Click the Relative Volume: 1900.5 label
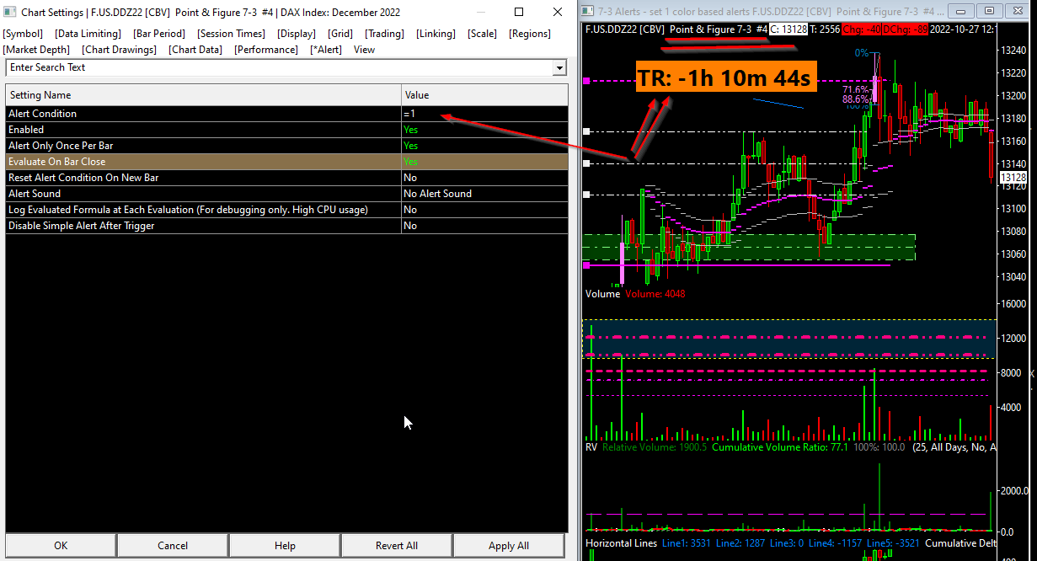Image resolution: width=1037 pixels, height=561 pixels. (655, 447)
